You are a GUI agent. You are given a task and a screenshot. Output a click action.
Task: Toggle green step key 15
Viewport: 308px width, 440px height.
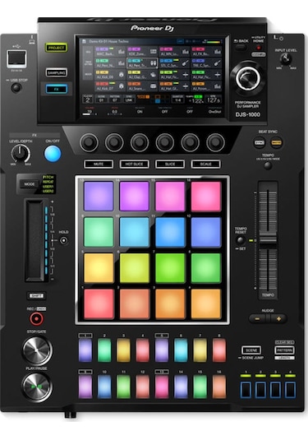pos(200,387)
